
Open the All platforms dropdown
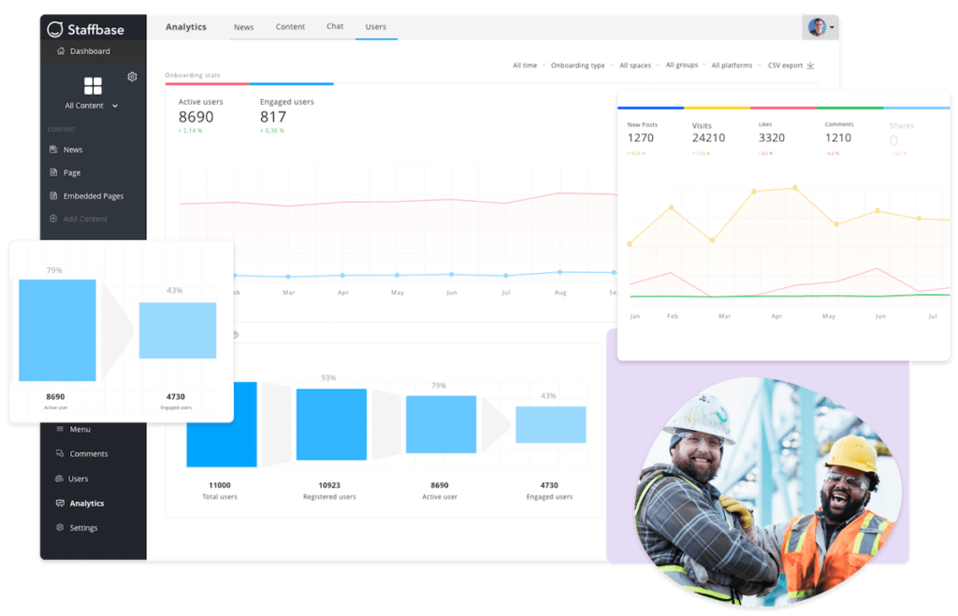pos(734,65)
